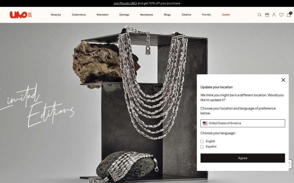Go home via UNO de 50 logo

coord(21,15)
